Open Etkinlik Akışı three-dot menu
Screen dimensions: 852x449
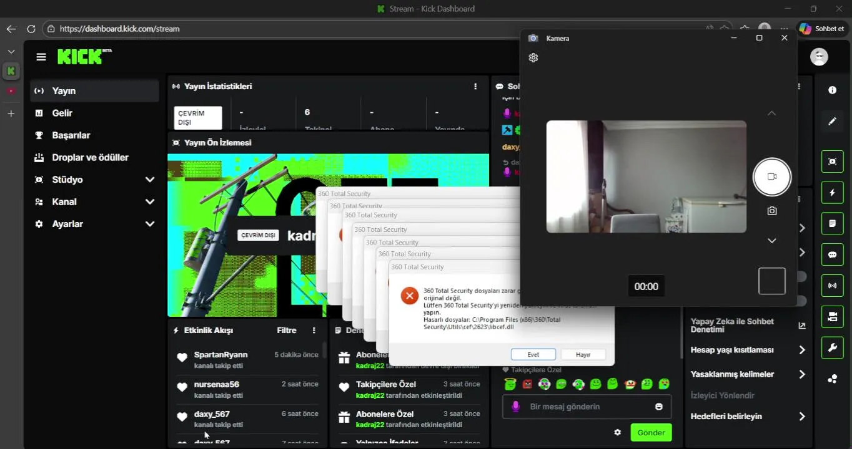coord(314,330)
